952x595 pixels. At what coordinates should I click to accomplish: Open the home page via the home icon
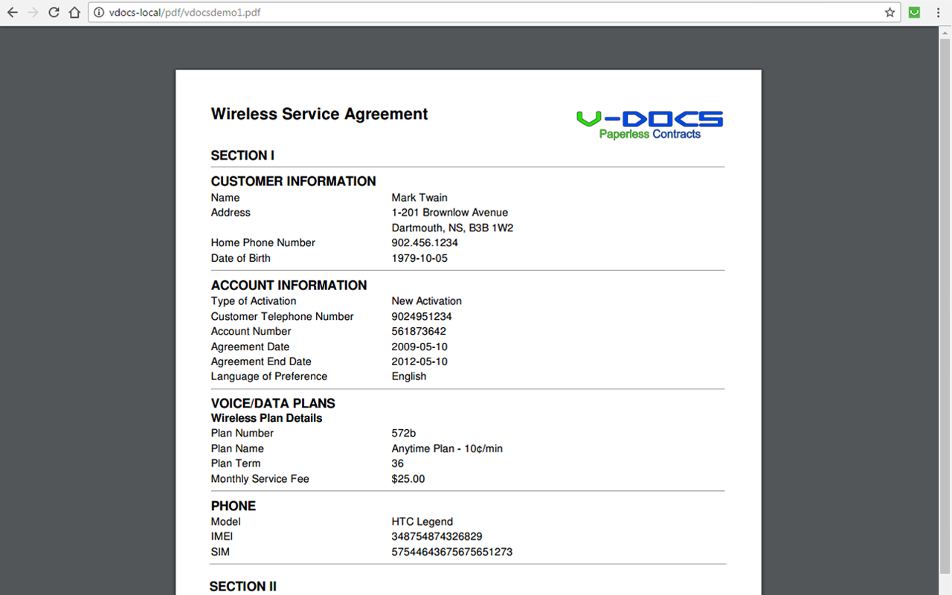(74, 12)
